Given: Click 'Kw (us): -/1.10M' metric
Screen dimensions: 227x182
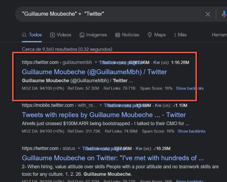Looking at the screenshot, I should 171,105.
